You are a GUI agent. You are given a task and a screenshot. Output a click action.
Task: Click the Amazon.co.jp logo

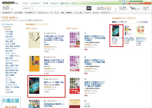[x=10, y=3]
